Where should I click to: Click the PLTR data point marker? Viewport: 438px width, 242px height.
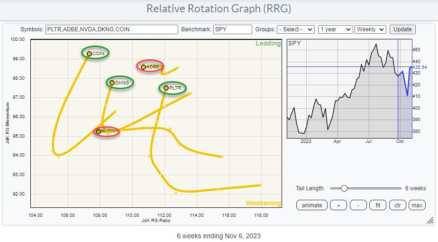pos(166,88)
